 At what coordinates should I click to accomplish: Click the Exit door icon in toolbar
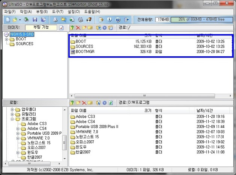pyautogui.click(x=127, y=19)
